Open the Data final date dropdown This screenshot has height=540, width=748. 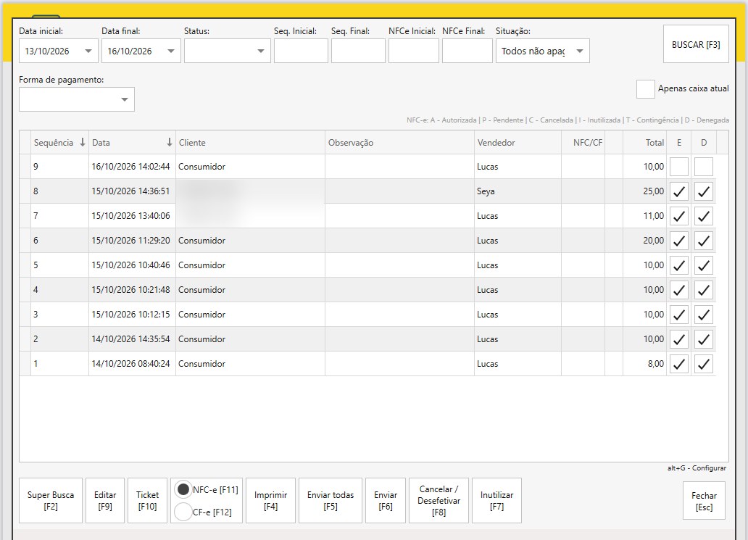[x=171, y=51]
